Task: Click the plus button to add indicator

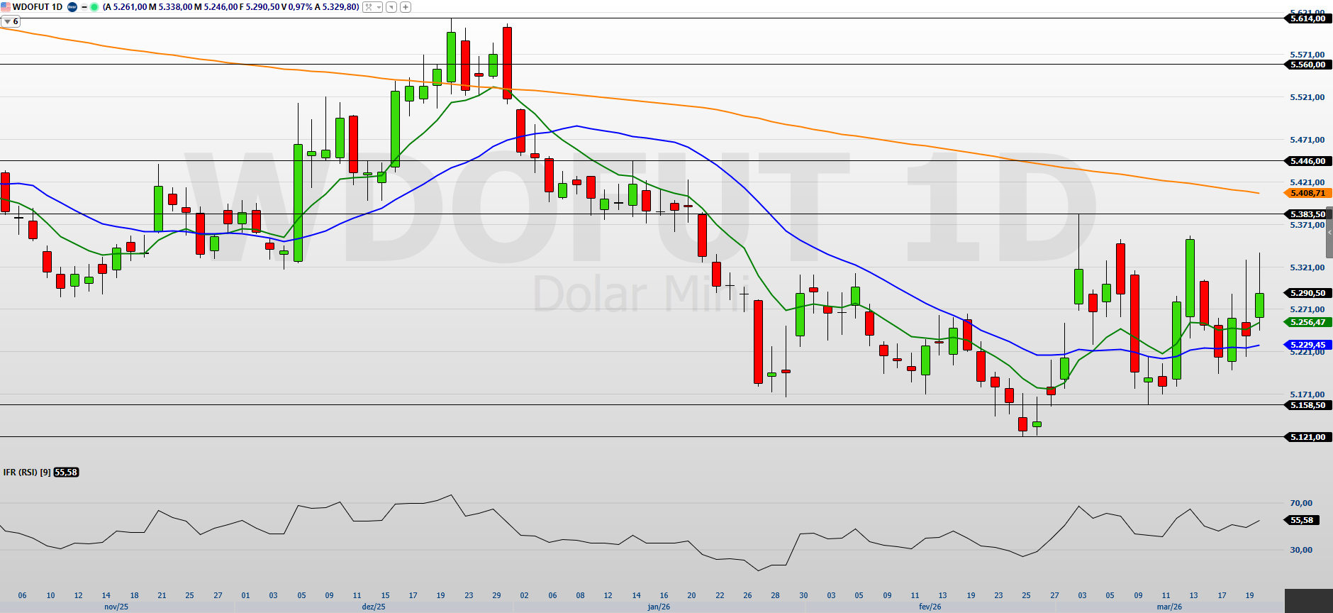Action: tap(406, 7)
